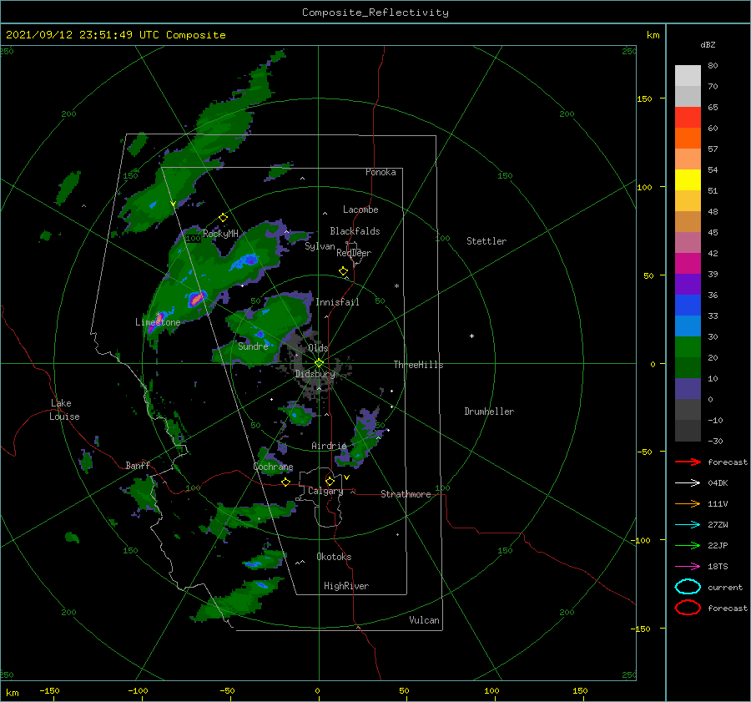Click the orange 111V arrow symbol
This screenshot has width=751, height=702.
(688, 503)
